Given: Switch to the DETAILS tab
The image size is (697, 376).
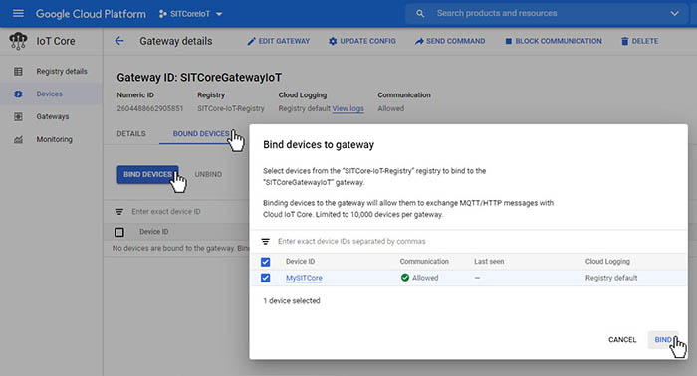Looking at the screenshot, I should point(131,133).
